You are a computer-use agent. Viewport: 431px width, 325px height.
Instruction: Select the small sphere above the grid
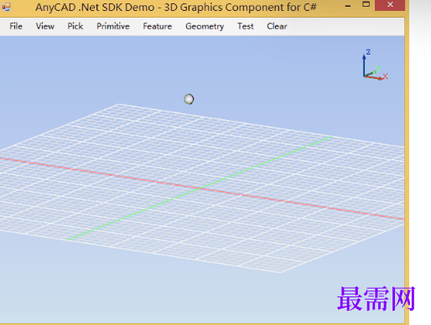coord(189,99)
